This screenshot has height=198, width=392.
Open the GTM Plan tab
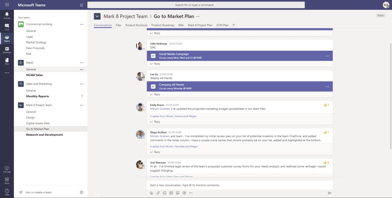222,25
